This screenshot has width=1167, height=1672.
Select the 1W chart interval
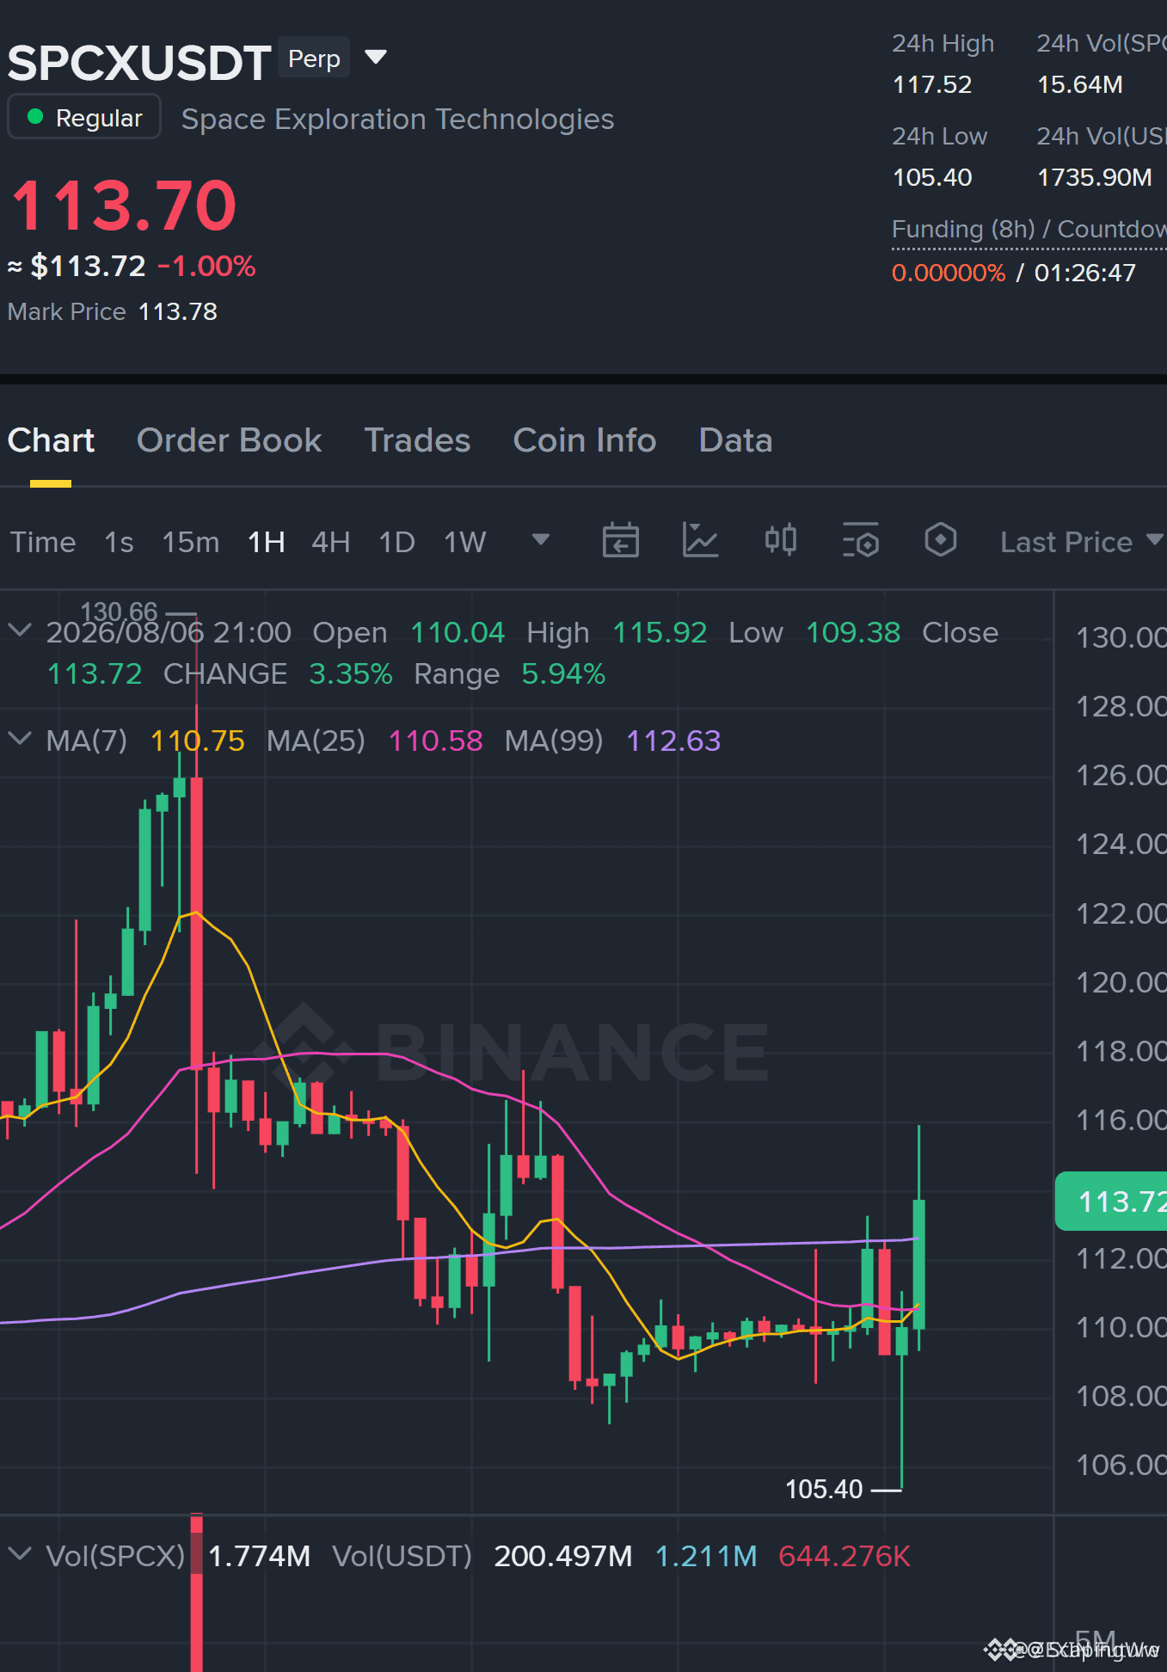click(465, 542)
